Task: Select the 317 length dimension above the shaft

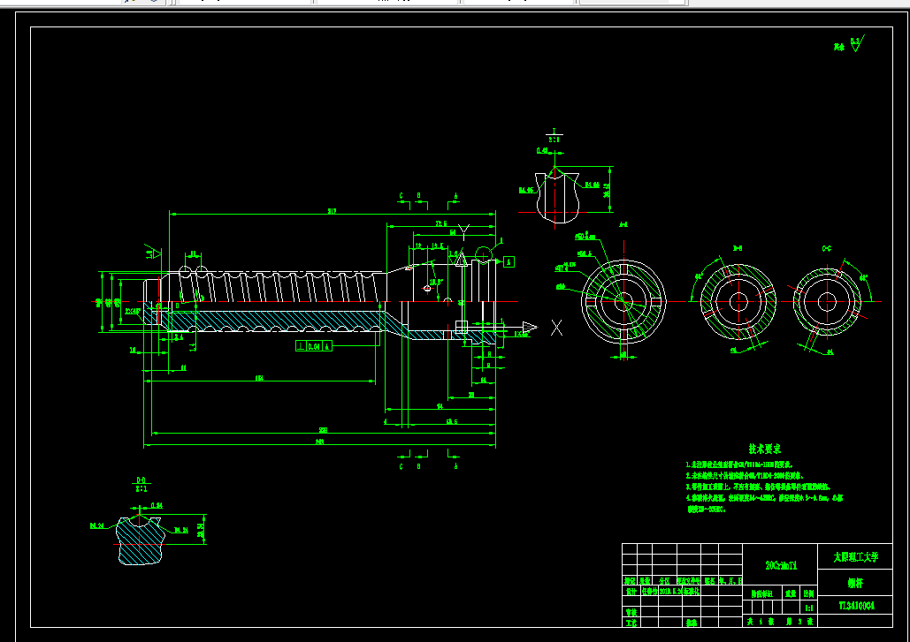Action: tap(332, 211)
